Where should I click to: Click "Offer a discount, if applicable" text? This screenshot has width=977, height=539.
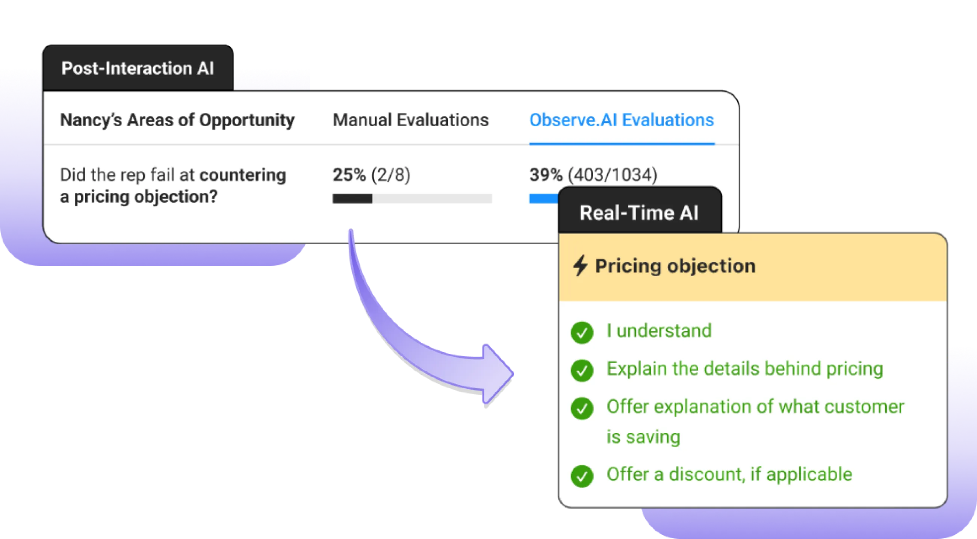pos(729,474)
